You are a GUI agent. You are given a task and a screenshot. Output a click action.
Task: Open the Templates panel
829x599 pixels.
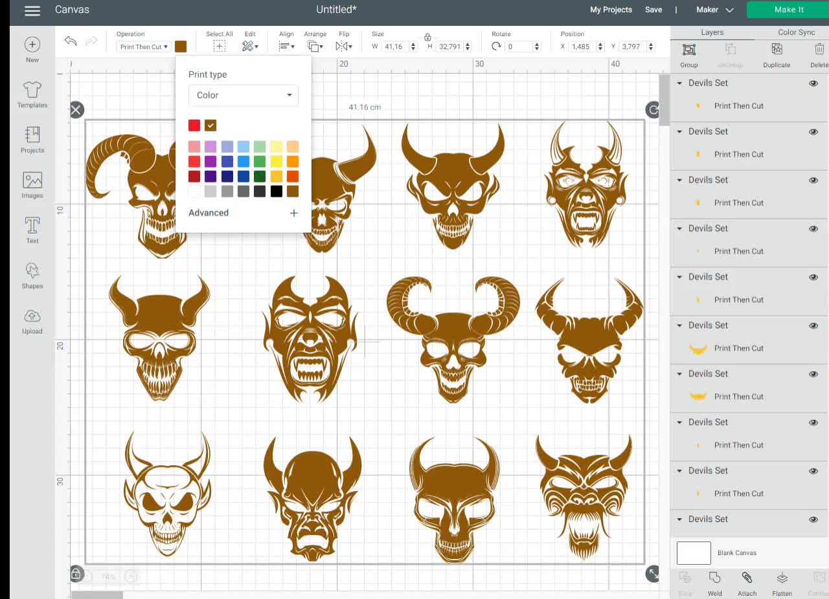coord(32,94)
